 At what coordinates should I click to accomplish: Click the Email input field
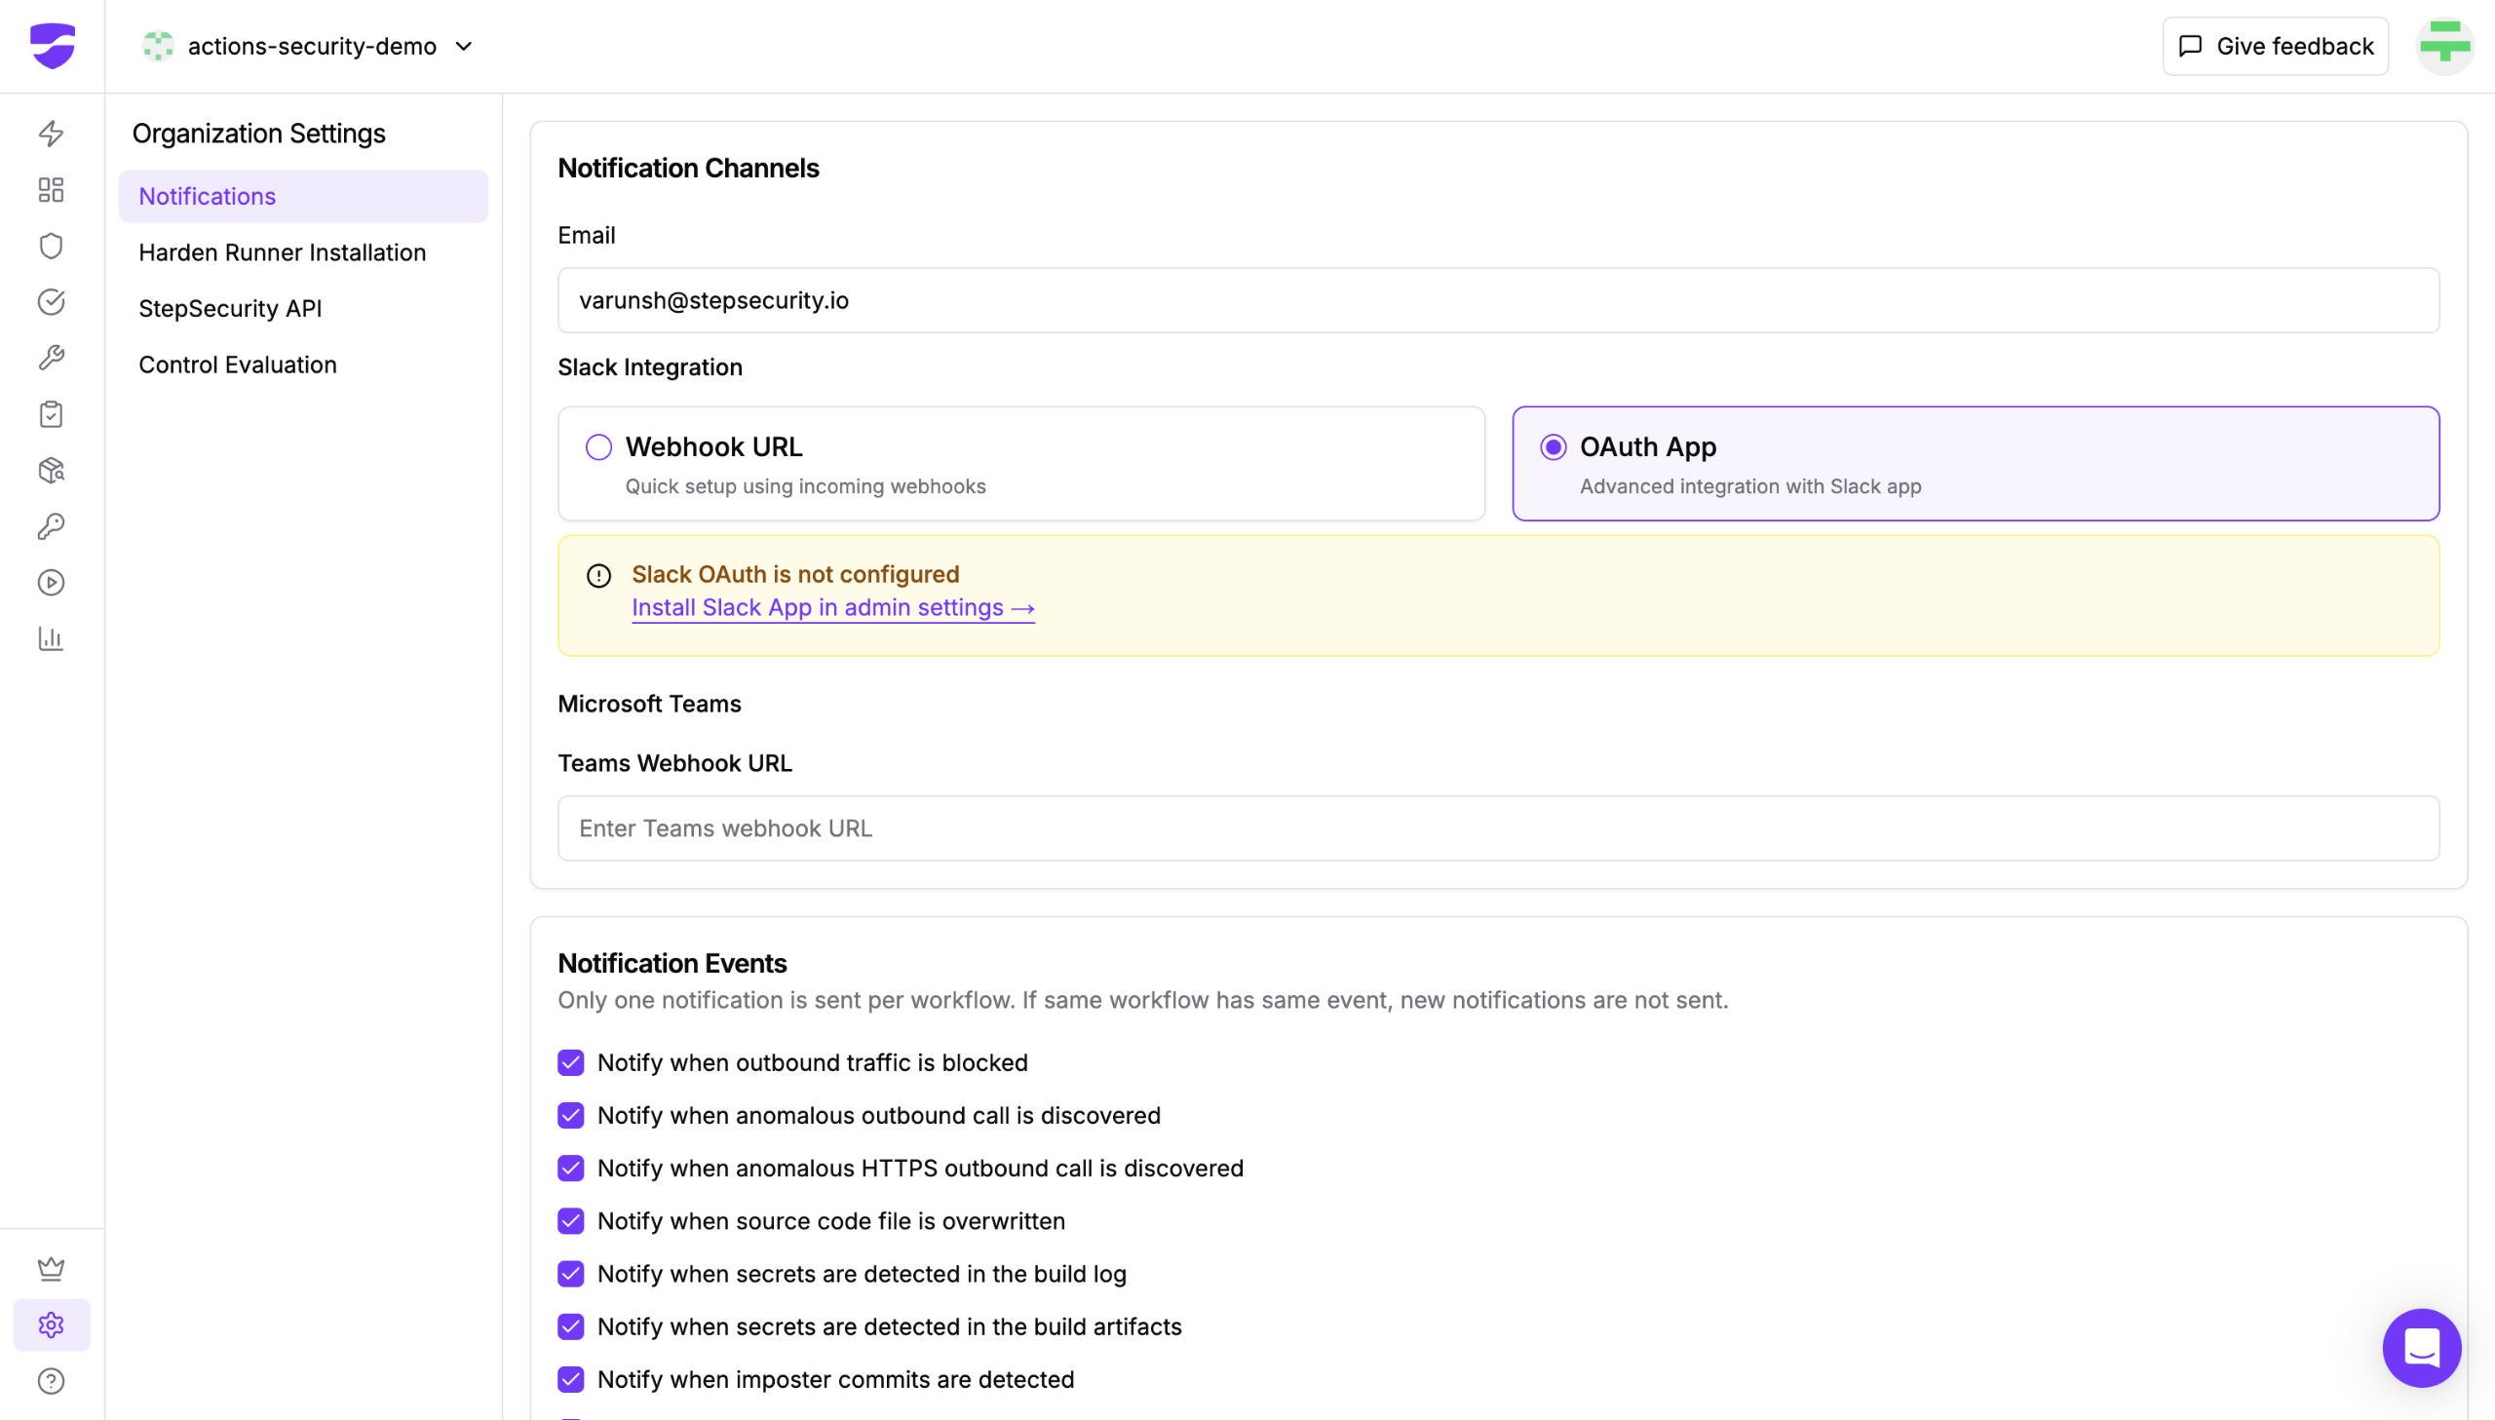tap(1499, 300)
